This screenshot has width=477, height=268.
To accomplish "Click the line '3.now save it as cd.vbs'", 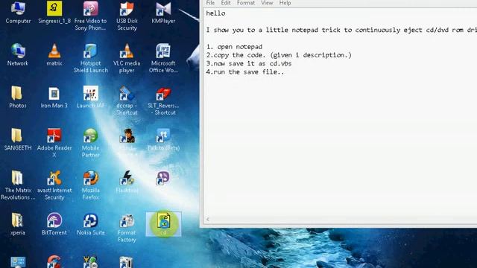I will (x=249, y=63).
